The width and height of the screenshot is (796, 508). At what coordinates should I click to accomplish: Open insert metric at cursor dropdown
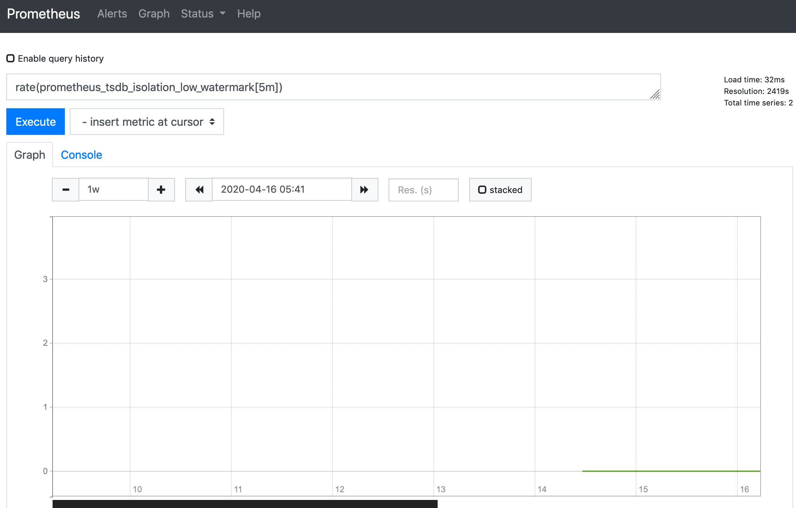[x=147, y=122]
